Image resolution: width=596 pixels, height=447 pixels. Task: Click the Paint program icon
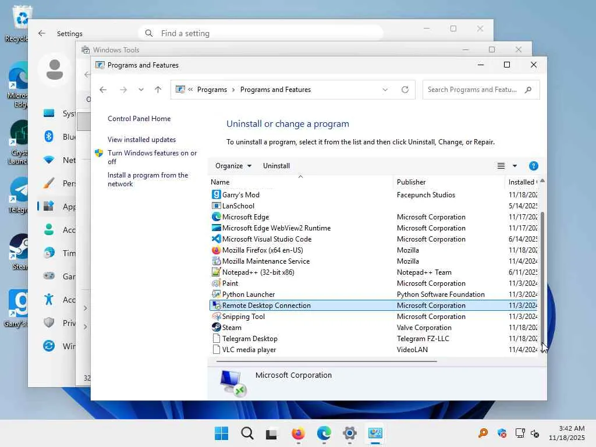pyautogui.click(x=216, y=283)
